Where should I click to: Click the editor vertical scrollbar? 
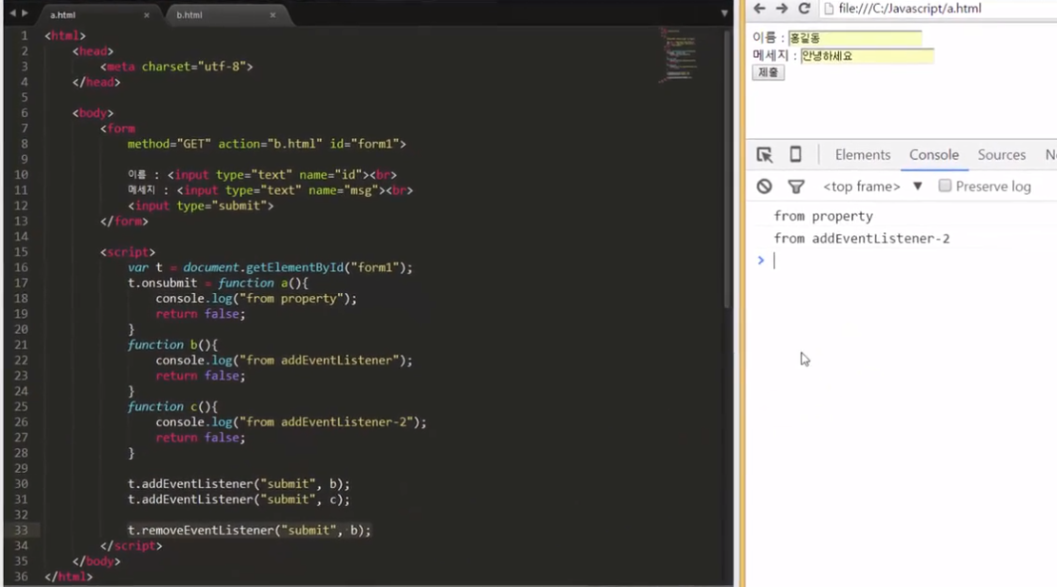[728, 168]
